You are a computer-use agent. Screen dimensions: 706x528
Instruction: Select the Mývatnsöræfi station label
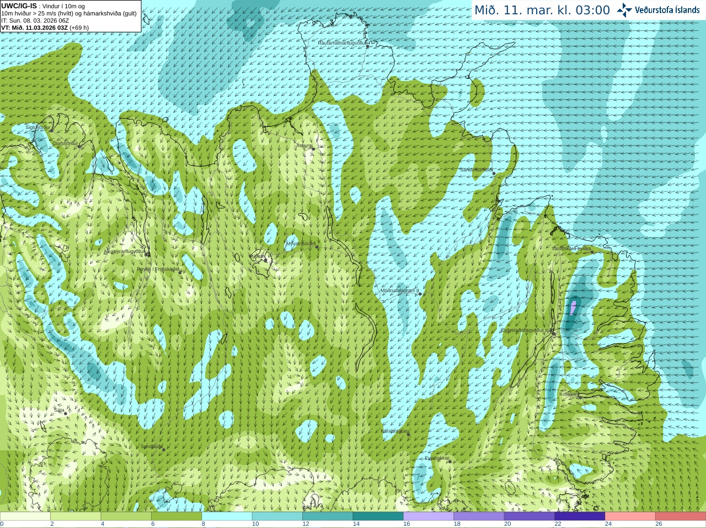coord(301,243)
